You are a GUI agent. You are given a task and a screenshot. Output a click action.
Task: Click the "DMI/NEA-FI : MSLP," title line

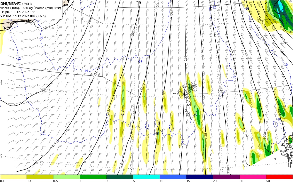point(16,3)
